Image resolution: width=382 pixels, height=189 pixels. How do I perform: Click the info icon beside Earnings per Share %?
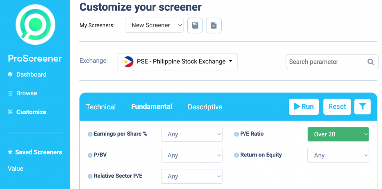90,134
